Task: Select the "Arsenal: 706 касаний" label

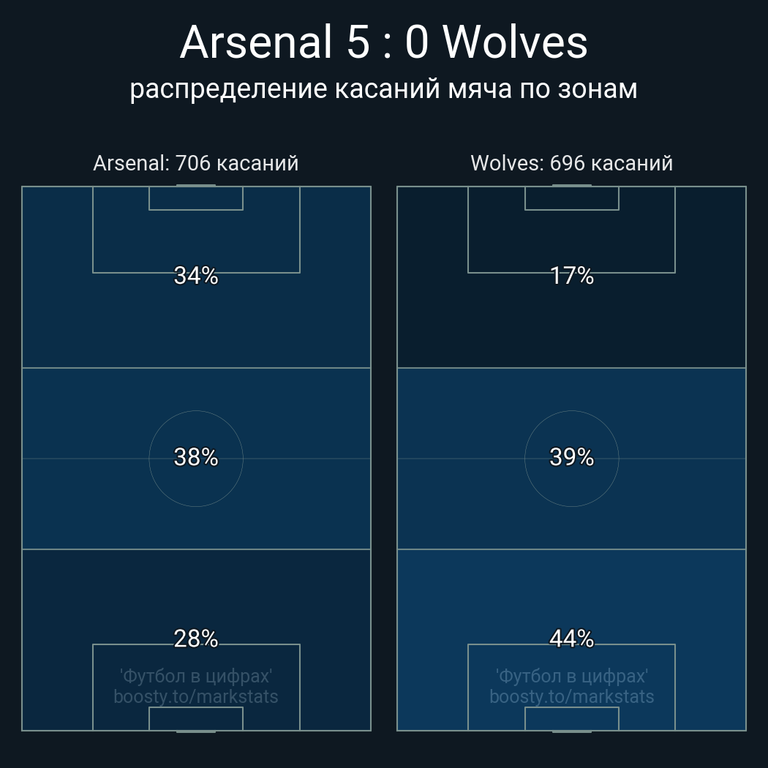Action: click(x=196, y=163)
